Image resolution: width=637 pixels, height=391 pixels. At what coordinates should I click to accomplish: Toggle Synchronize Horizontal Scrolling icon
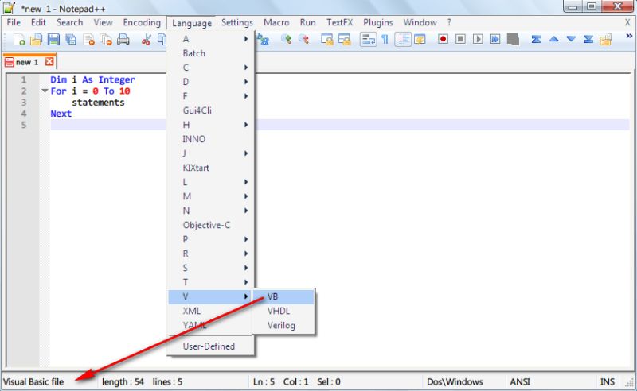[x=345, y=40]
